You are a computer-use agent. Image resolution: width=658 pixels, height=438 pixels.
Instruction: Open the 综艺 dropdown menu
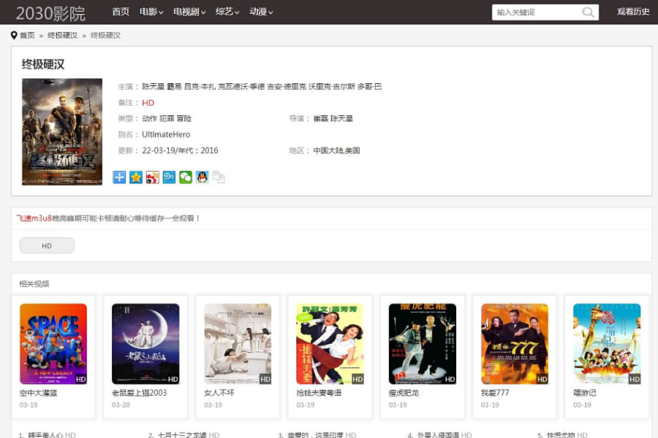(227, 12)
